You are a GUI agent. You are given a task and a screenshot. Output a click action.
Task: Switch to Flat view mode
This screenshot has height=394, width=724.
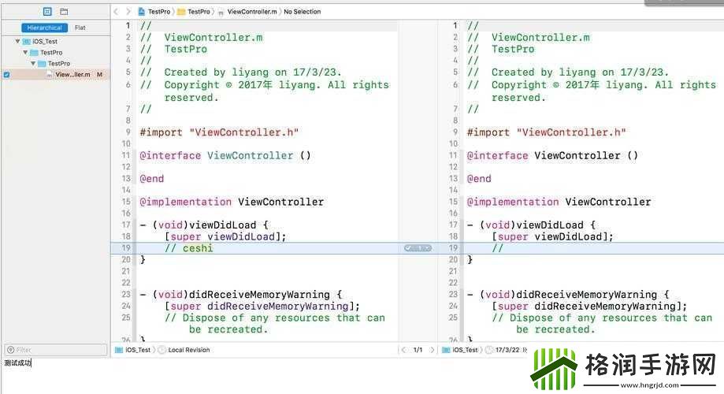(80, 28)
